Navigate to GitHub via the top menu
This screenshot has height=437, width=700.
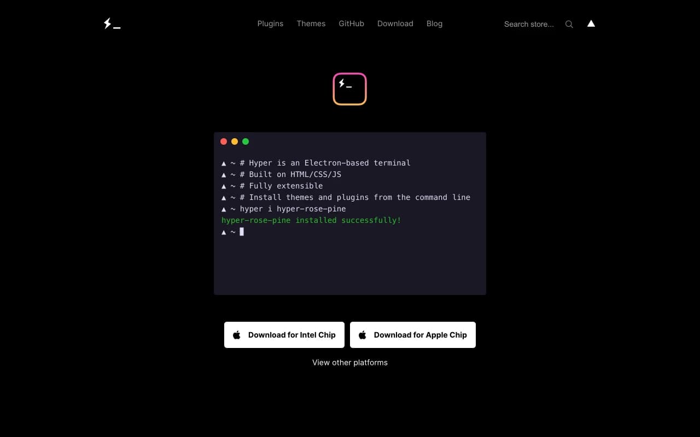coord(351,23)
